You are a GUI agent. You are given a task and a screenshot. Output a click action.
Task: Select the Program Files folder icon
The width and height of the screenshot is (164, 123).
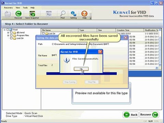pyautogui.click(x=14, y=36)
